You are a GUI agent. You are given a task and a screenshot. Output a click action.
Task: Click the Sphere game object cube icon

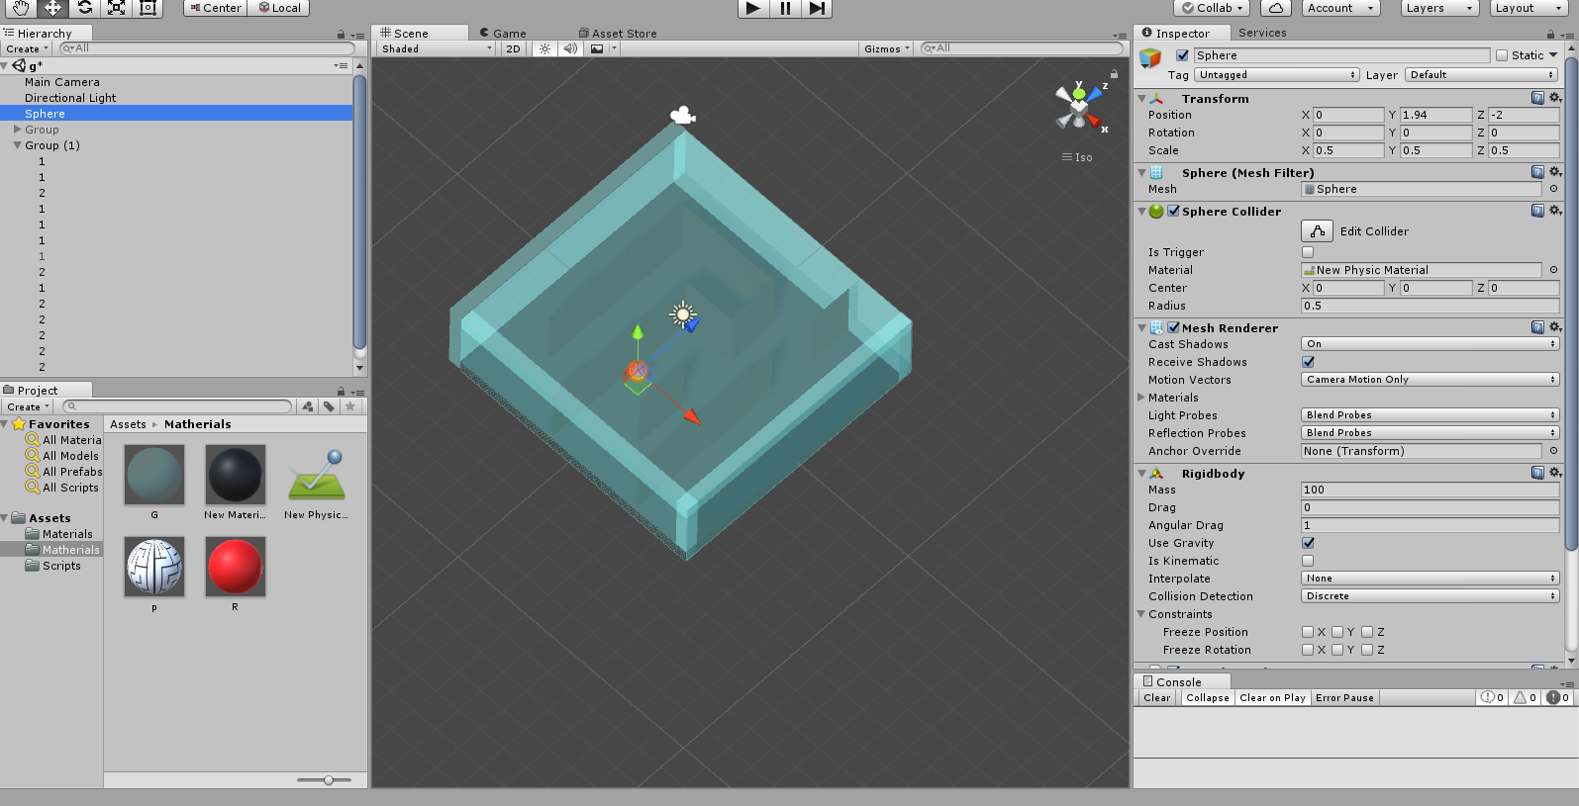point(1150,58)
